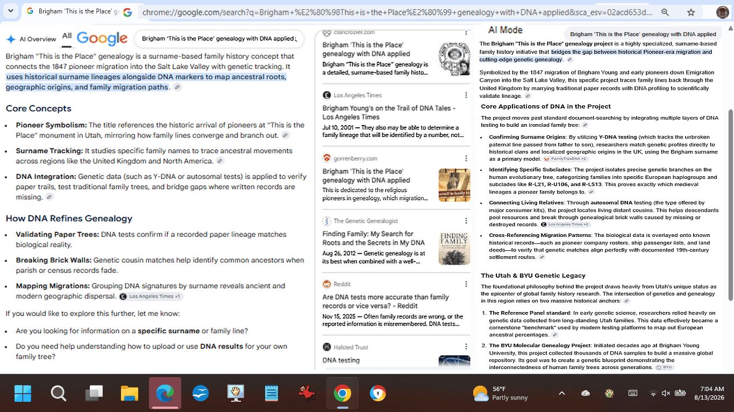Open the three-dot menu for Los Angeles Times result
The image size is (734, 412).
466,95
